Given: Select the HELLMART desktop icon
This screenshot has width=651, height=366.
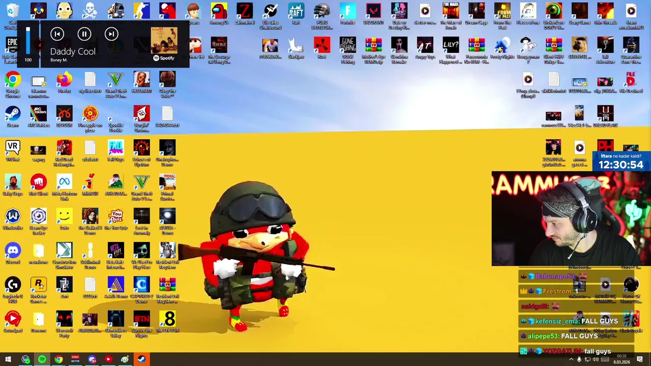Looking at the screenshot, I should [141, 82].
